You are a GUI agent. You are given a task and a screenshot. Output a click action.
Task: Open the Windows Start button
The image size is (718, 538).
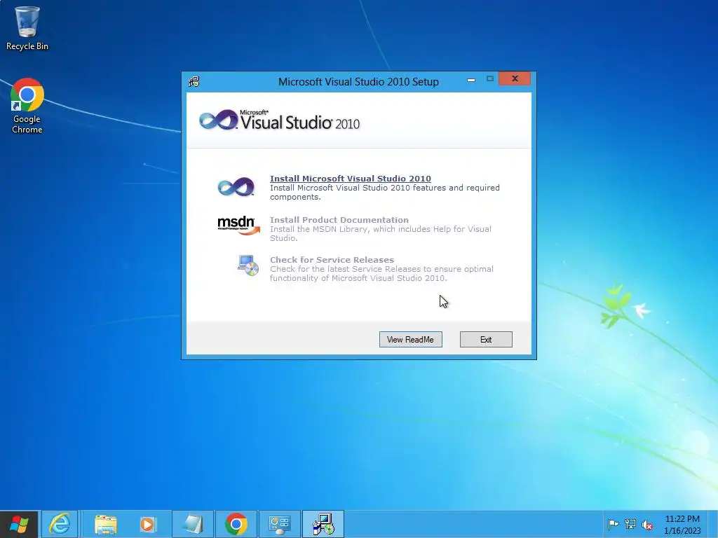[19, 524]
